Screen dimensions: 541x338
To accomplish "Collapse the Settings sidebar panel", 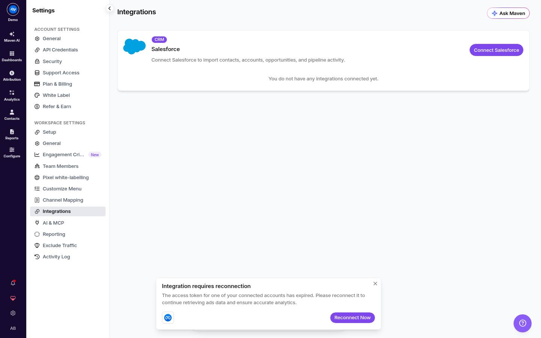I will [109, 8].
